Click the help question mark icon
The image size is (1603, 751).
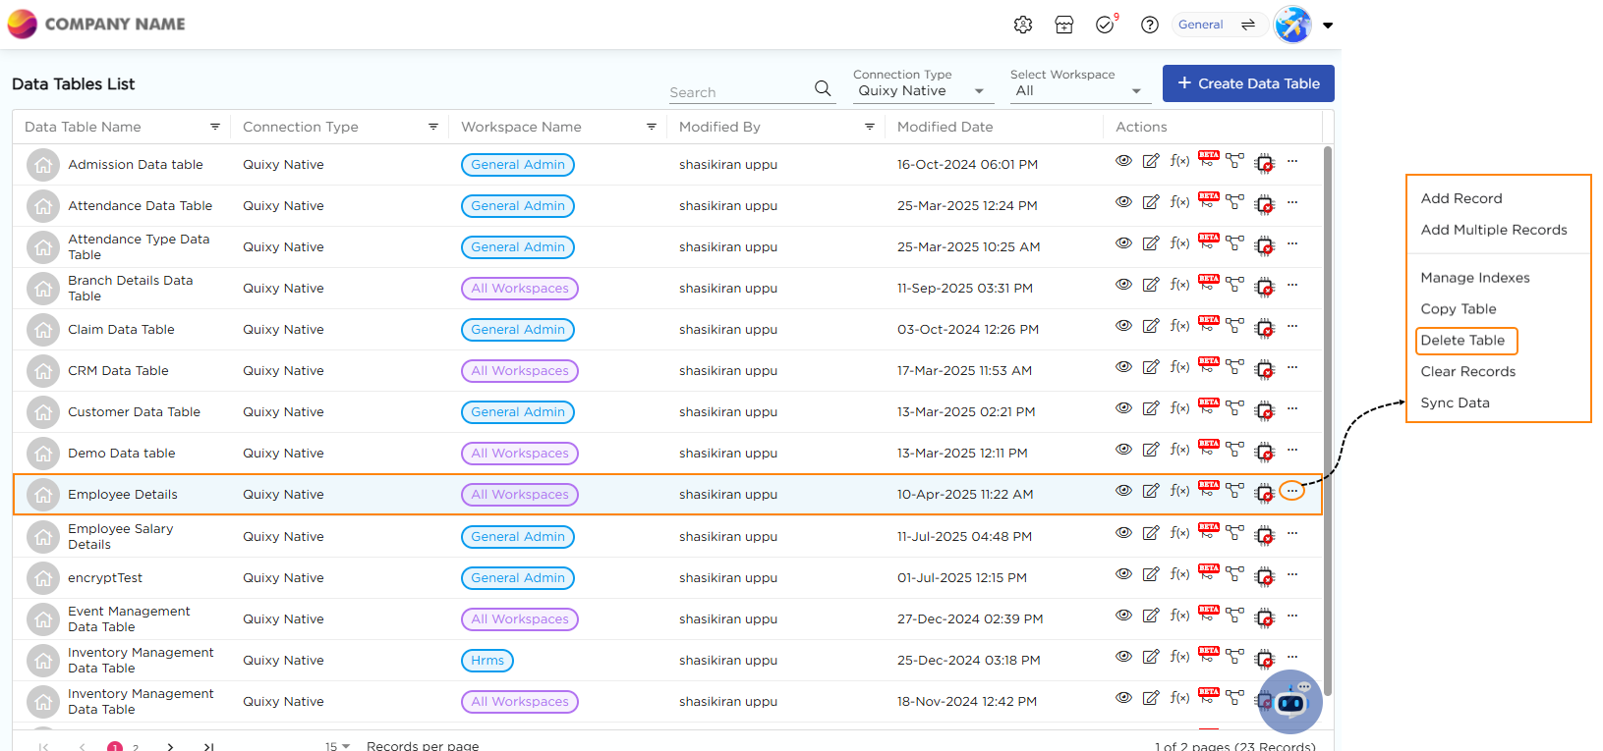tap(1149, 25)
